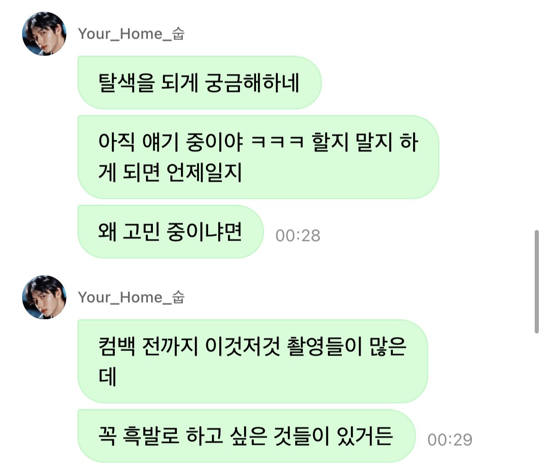Tap the first profile avatar at top
543x471 pixels.
pos(44,34)
